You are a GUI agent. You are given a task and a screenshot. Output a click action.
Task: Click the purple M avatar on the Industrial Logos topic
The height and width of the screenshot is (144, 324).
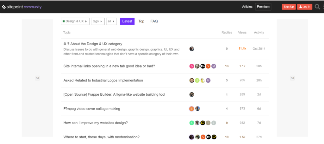(208, 80)
